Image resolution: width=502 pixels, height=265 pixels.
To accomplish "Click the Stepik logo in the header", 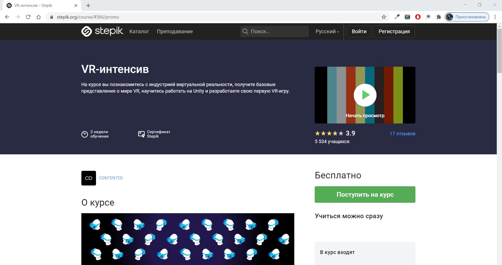I will coord(102,31).
